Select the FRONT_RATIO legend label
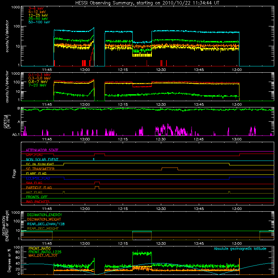 tap(40, 248)
